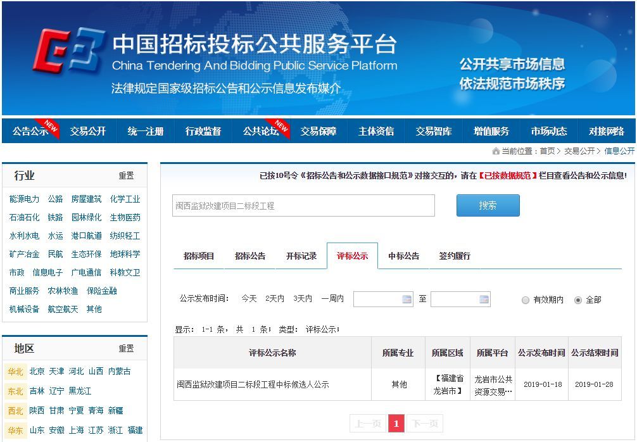Image resolution: width=637 pixels, height=442 pixels.
Task: Select the 有效期内 radio button
Action: click(x=526, y=300)
